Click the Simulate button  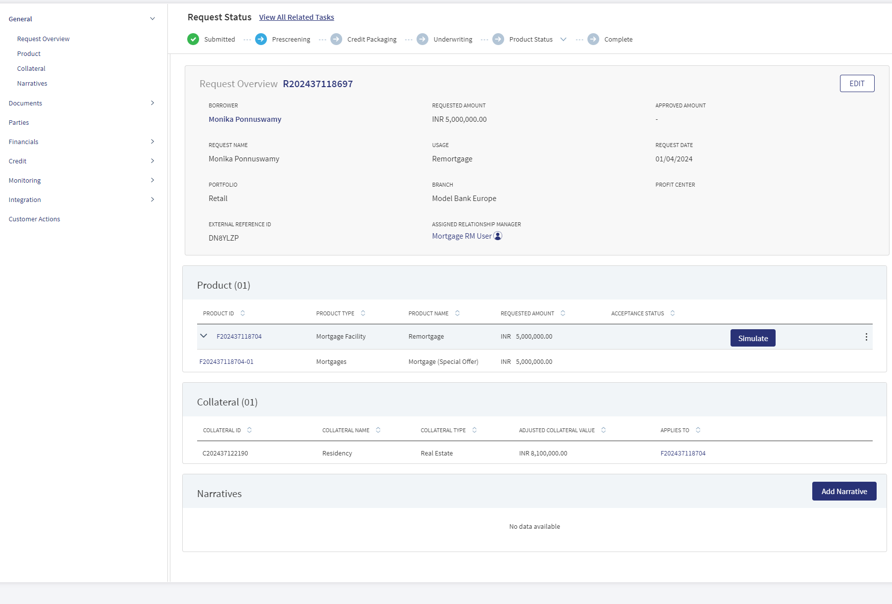point(753,338)
